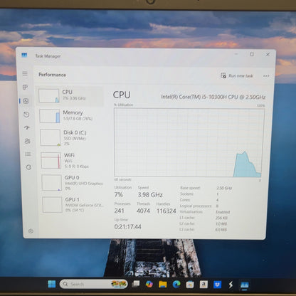Click the CPU utilisation graph area
The height and width of the screenshot is (296, 296).
click(x=189, y=142)
